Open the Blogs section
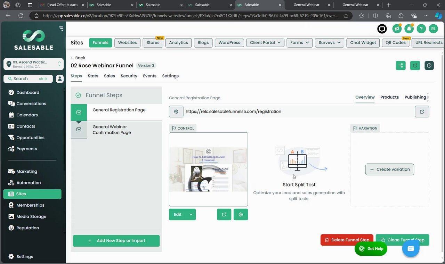 tap(203, 42)
